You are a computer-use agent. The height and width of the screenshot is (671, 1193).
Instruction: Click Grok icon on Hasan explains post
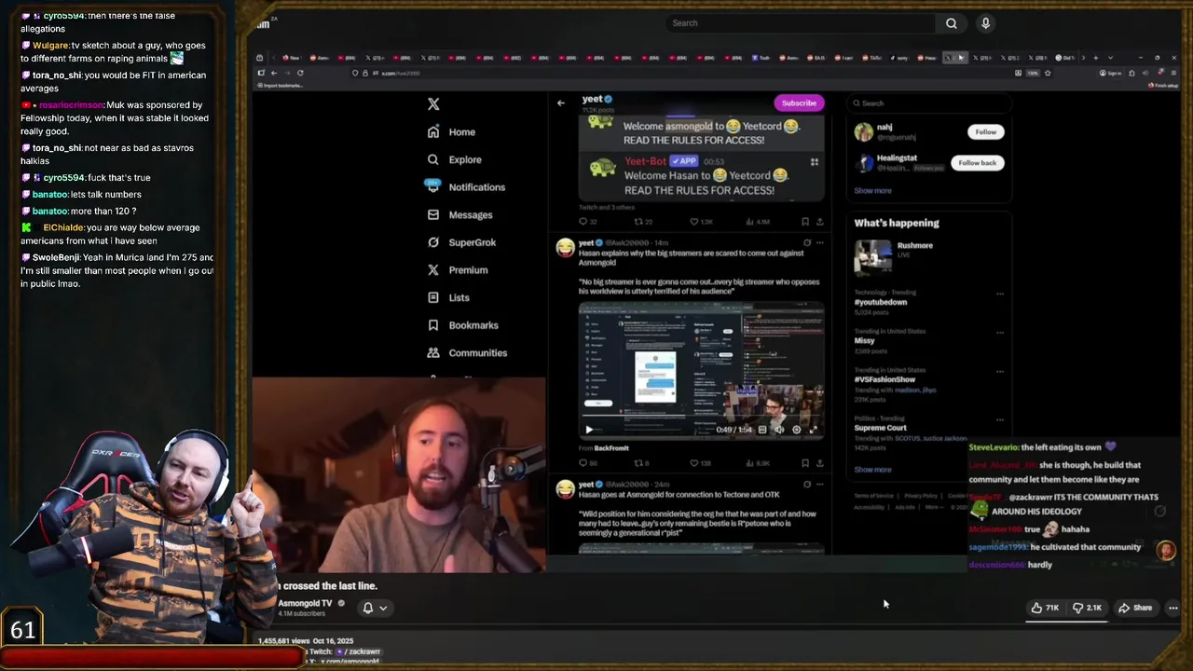tap(807, 243)
